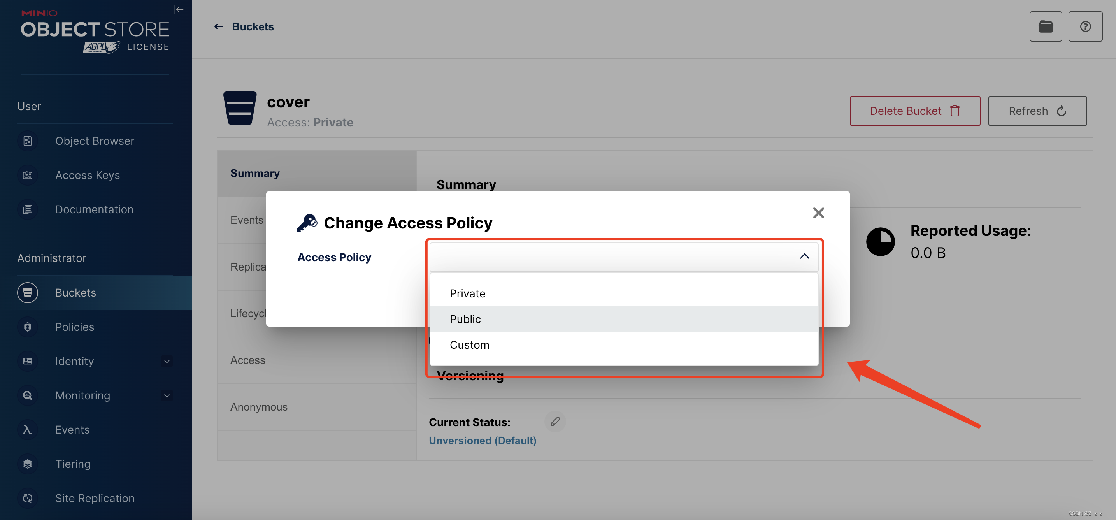The image size is (1116, 520).
Task: Click the Object Browser sidebar icon
Action: click(x=28, y=141)
